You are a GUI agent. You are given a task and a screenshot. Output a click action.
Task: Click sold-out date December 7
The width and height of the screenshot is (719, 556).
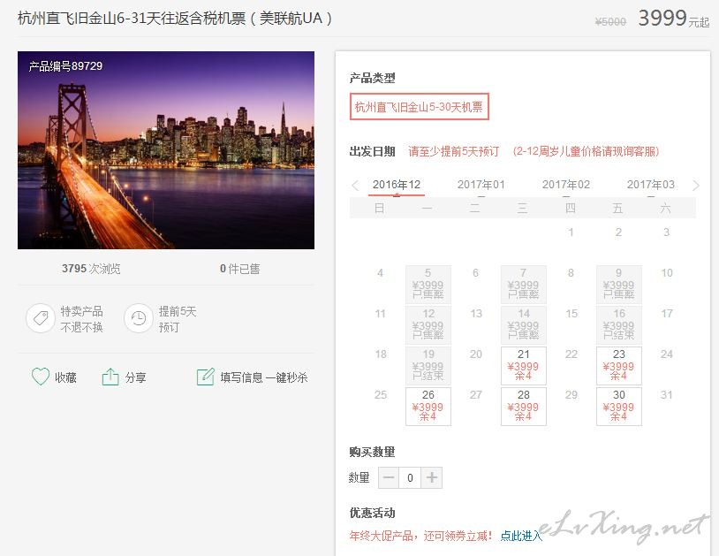[x=523, y=285]
